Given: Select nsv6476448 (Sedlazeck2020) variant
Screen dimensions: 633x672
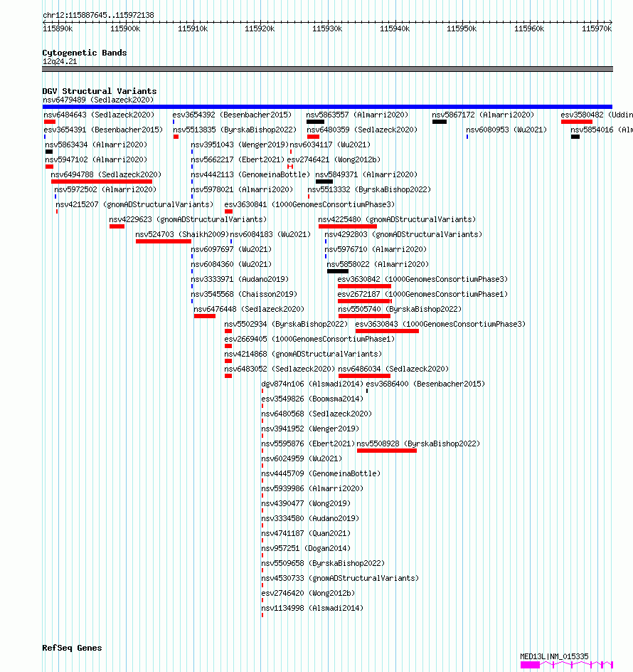Looking at the screenshot, I should click(x=249, y=310).
